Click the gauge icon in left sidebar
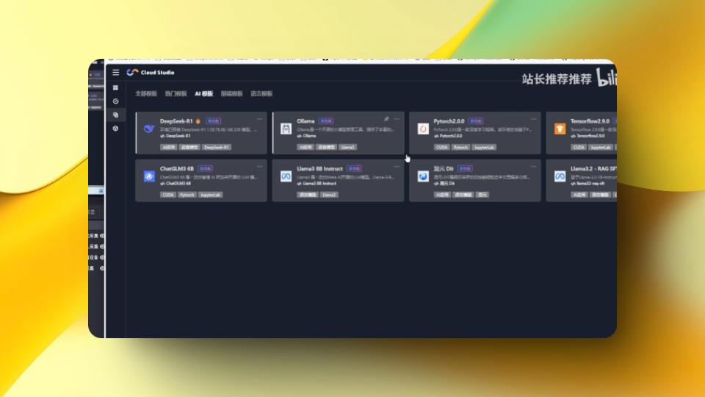Viewport: 705px width, 397px height. click(x=115, y=101)
